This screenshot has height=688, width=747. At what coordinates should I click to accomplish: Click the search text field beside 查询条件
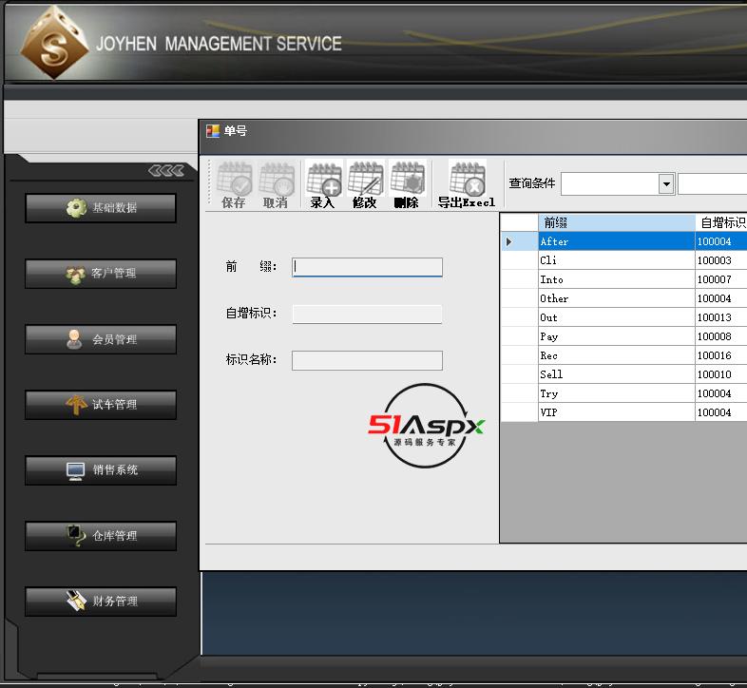[712, 184]
